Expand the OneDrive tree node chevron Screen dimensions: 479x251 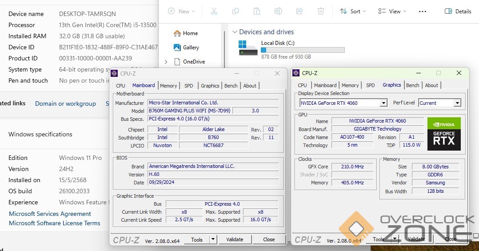click(x=166, y=62)
